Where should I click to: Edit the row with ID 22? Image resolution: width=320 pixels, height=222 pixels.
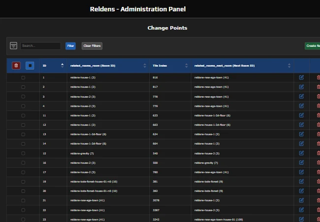(301, 210)
